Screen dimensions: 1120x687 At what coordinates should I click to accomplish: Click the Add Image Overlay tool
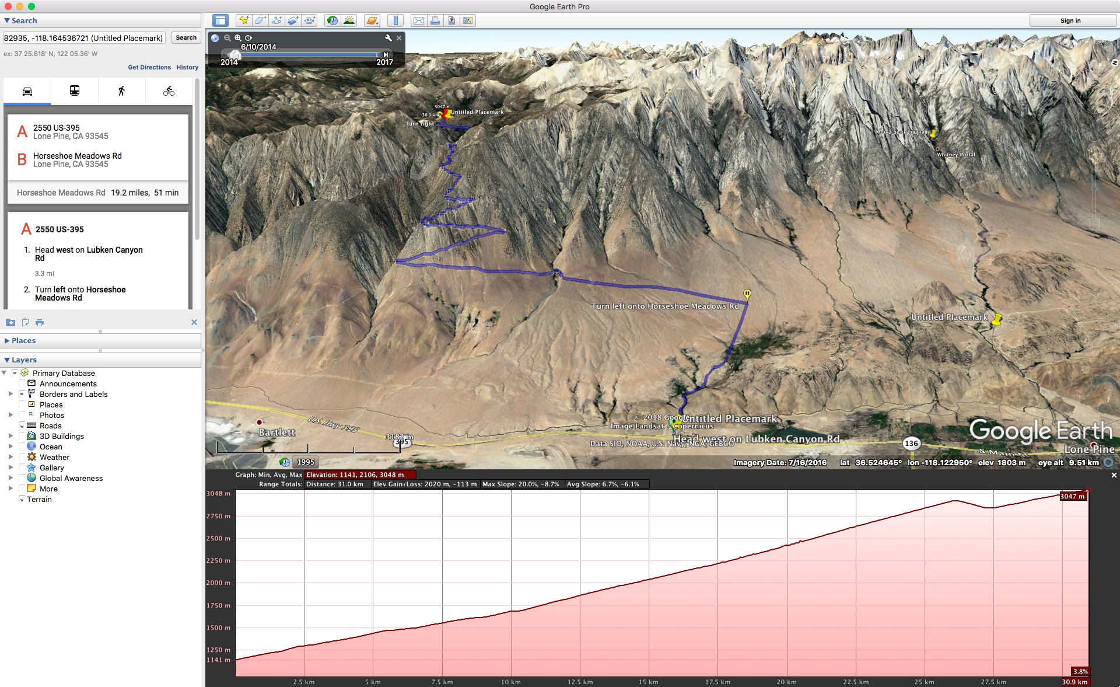[x=293, y=20]
